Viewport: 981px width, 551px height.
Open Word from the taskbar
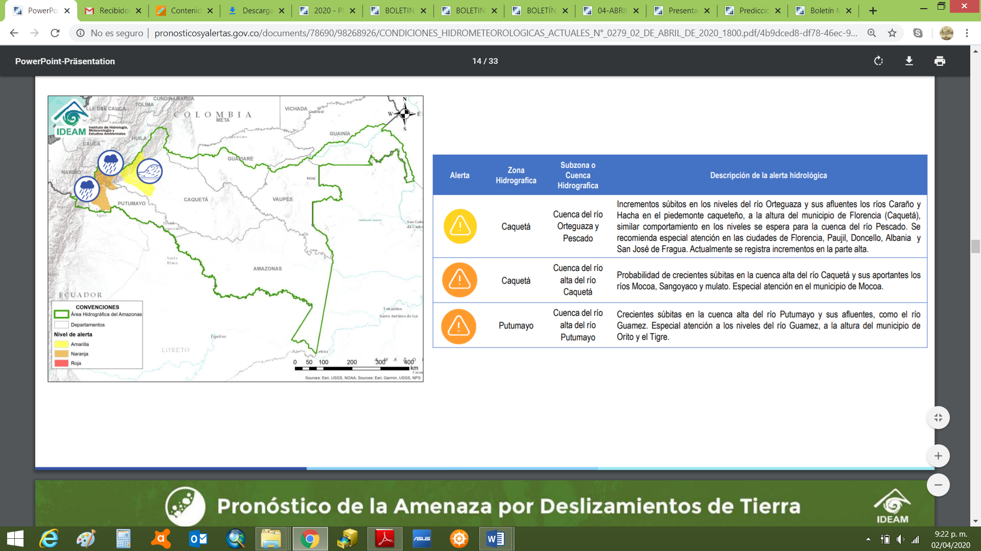496,539
